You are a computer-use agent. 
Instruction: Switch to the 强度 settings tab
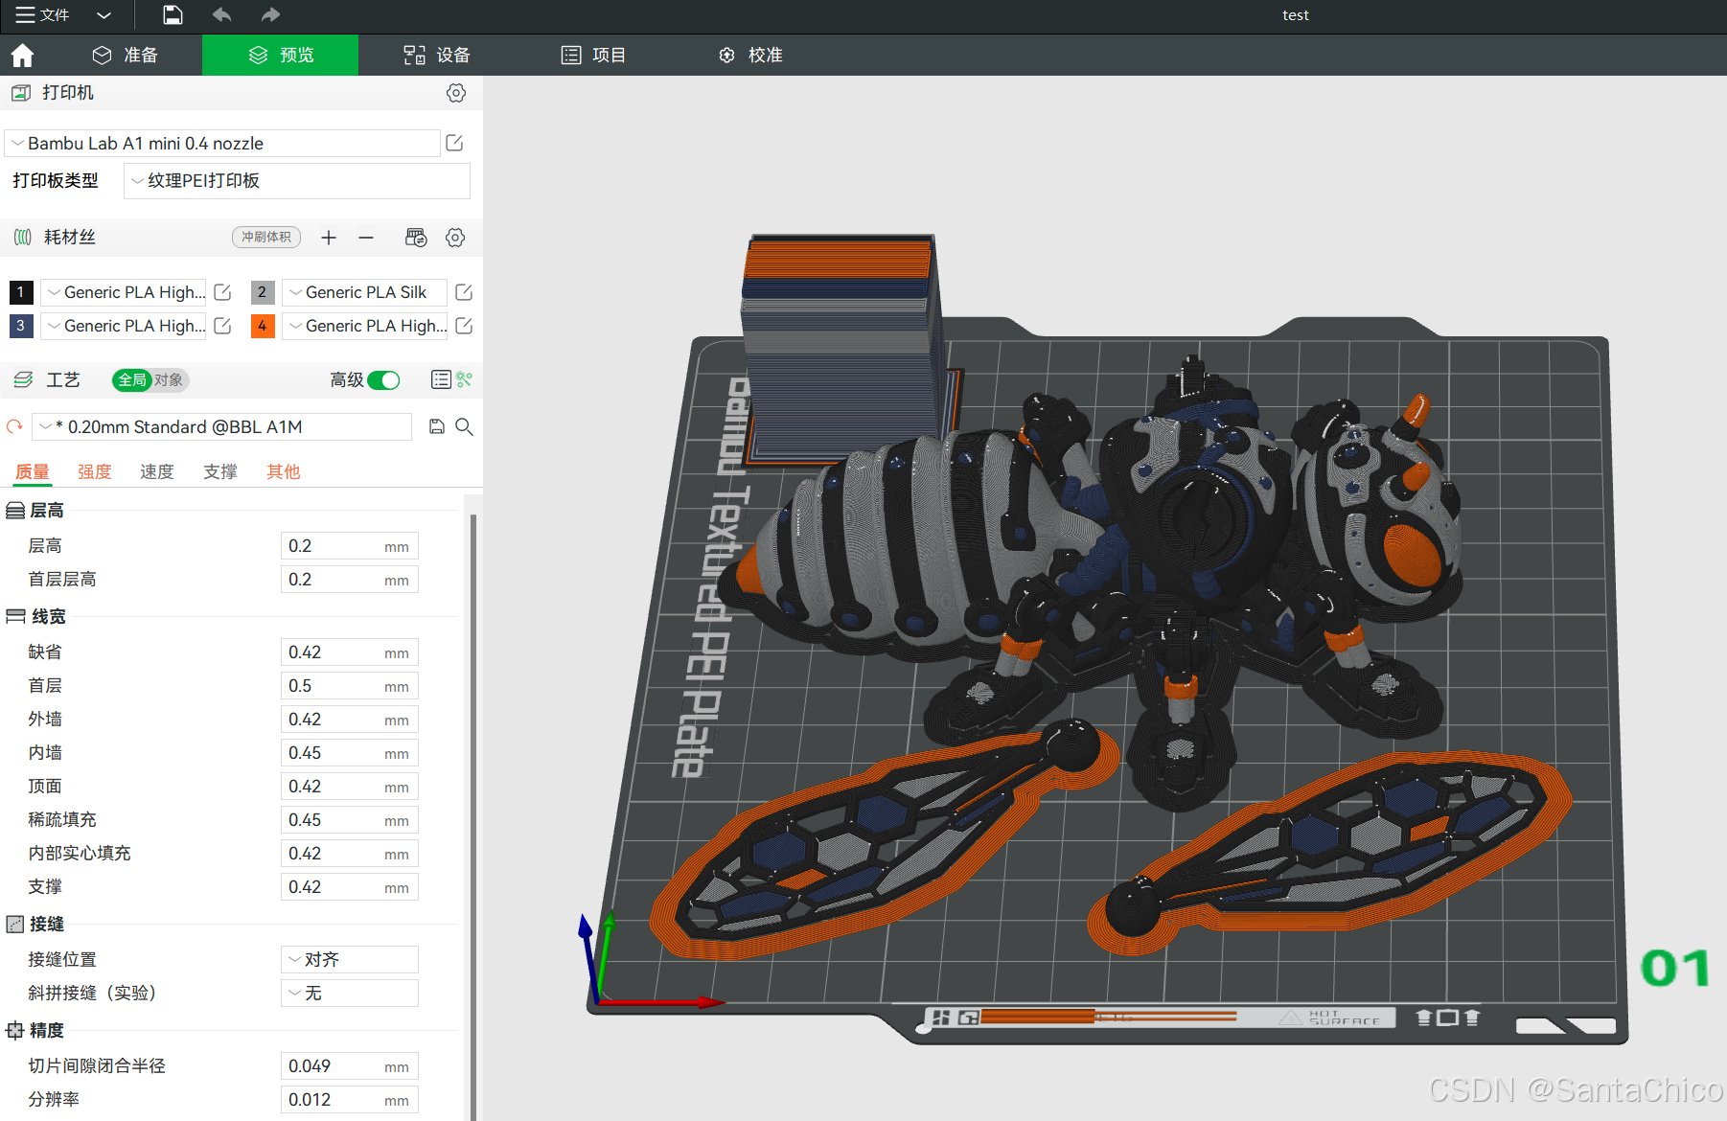[x=95, y=471]
